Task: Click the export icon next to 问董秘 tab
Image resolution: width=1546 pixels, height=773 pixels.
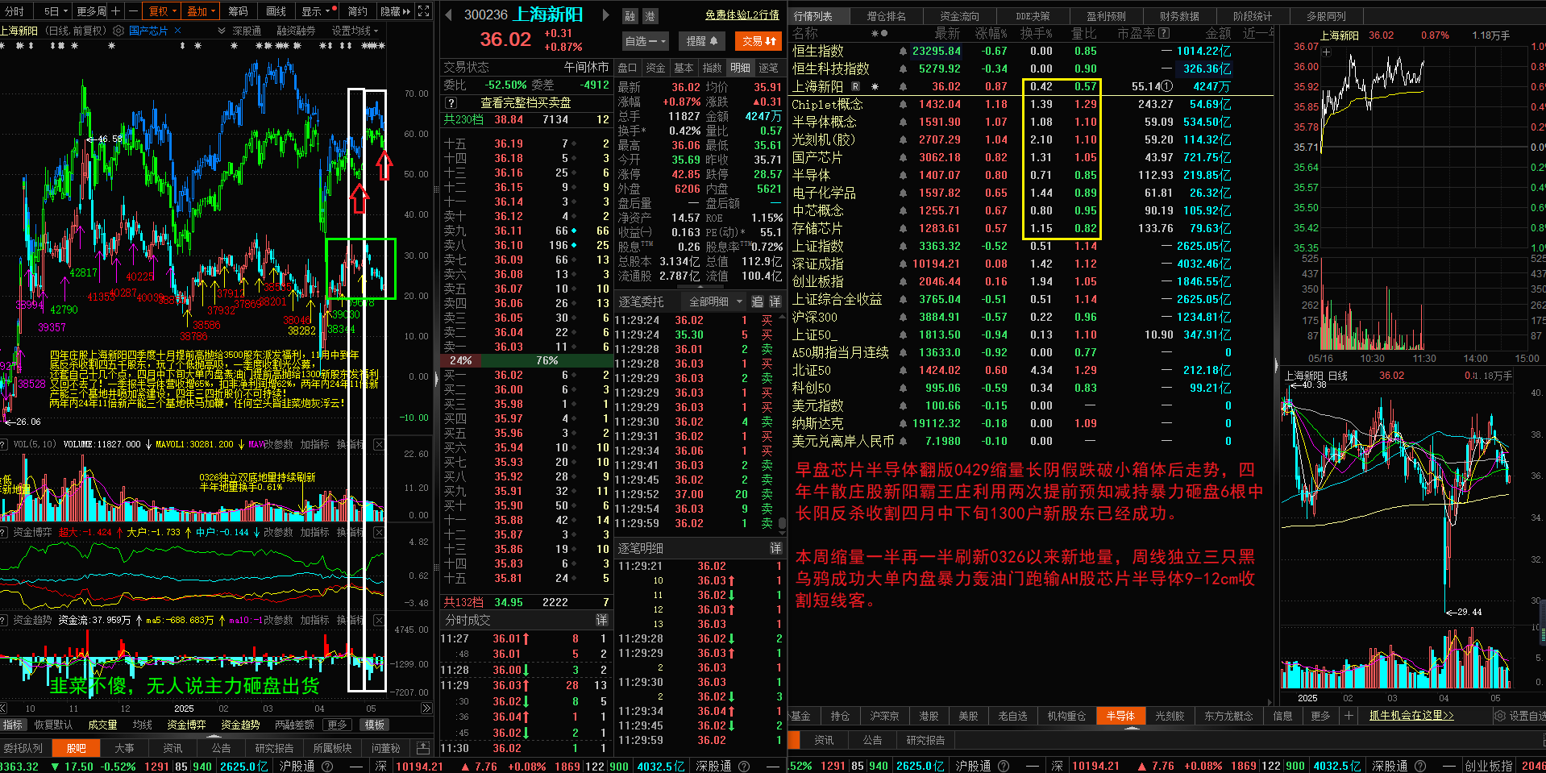Action: point(422,748)
